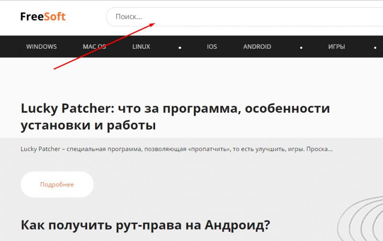Select the LINUX menu item

click(x=141, y=46)
